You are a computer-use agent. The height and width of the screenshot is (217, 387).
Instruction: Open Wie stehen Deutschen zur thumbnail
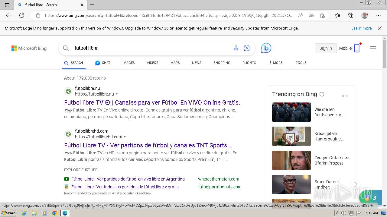tap(291, 112)
